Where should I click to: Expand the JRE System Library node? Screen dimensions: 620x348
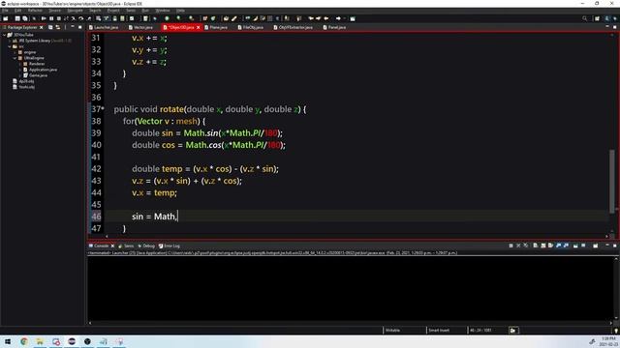[x=10, y=41]
